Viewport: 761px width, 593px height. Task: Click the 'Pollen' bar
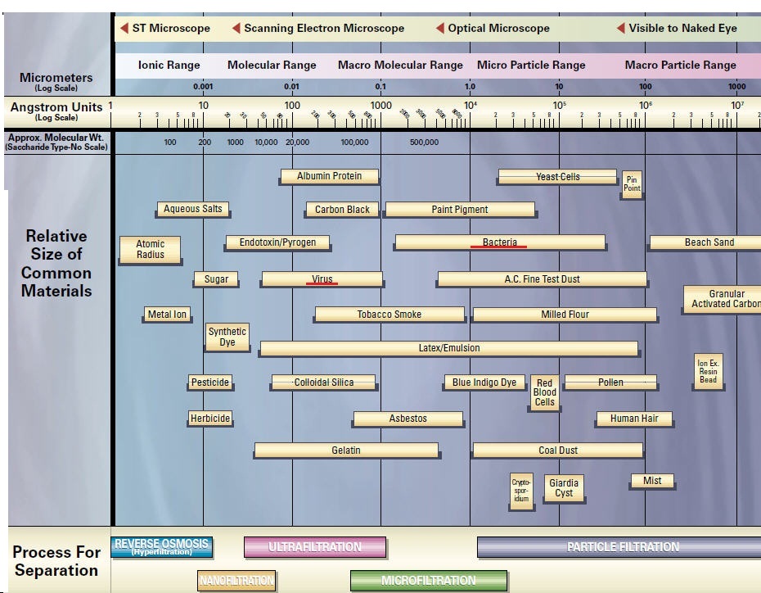[x=610, y=383]
